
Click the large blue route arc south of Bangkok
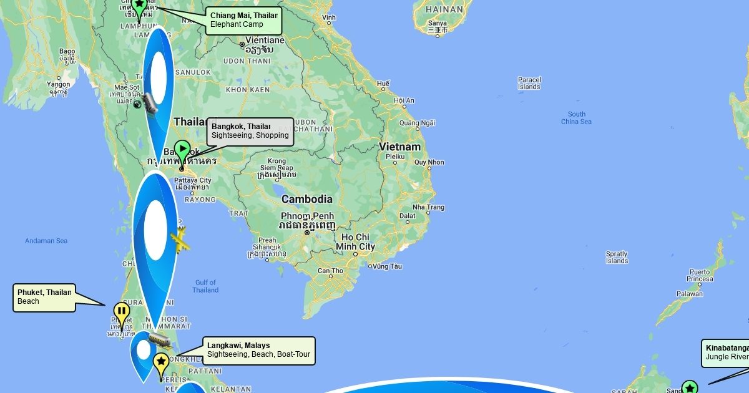pyautogui.click(x=155, y=250)
